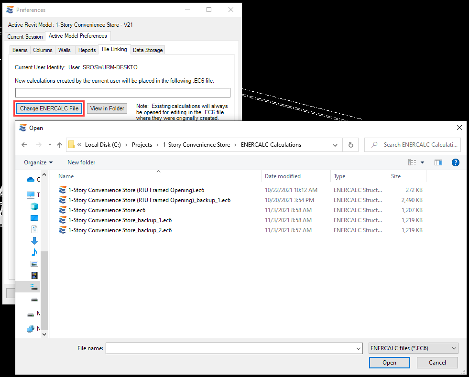Click the .EC6 file path field in Preferences
The width and height of the screenshot is (469, 377).
click(123, 93)
